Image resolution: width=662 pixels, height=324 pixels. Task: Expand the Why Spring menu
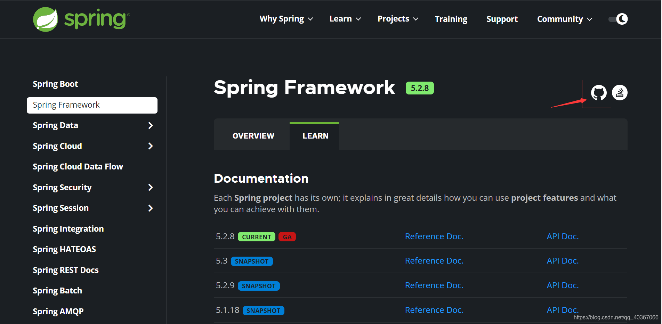286,19
